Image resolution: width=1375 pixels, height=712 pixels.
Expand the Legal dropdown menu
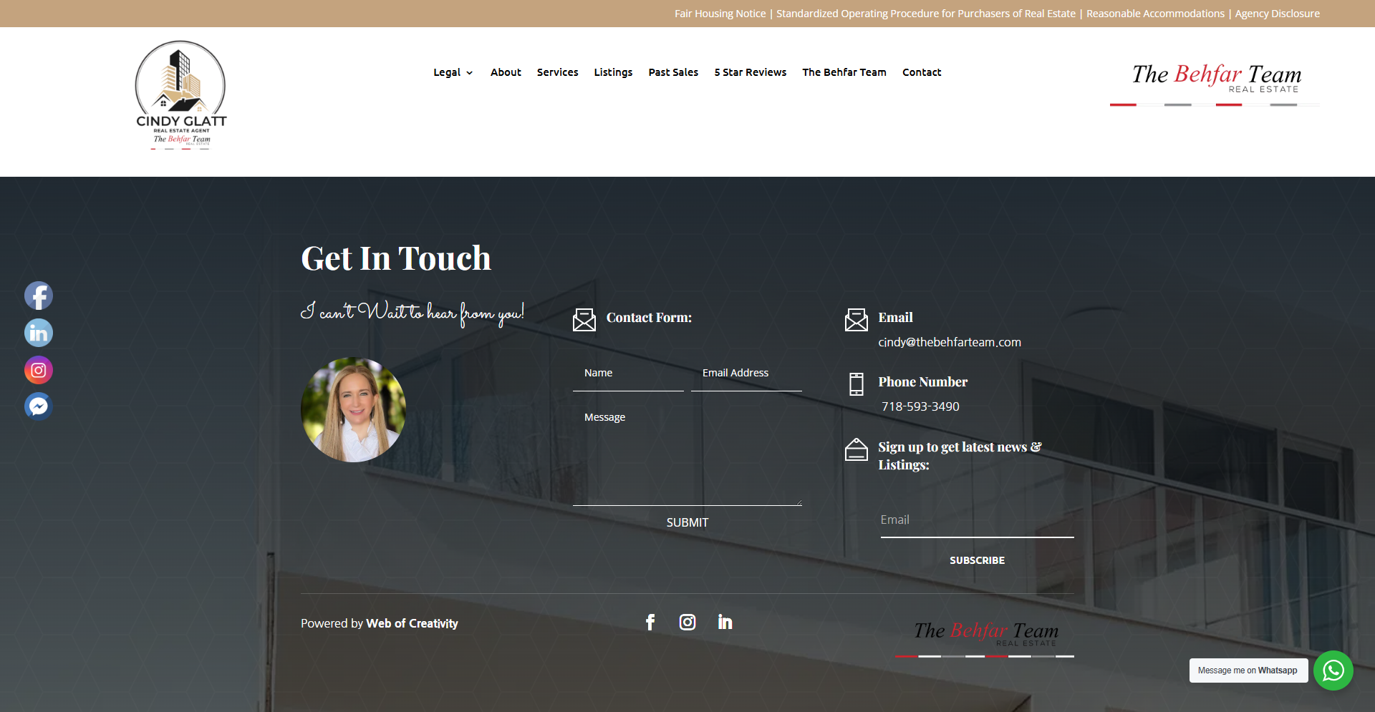[453, 72]
